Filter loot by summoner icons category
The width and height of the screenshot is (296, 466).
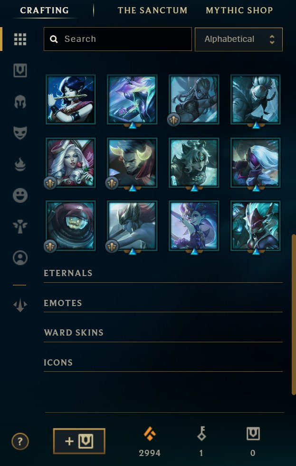point(20,258)
